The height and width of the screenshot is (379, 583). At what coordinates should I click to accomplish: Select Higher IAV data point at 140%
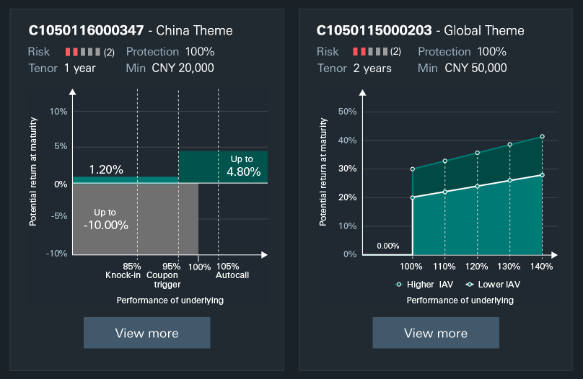[542, 136]
